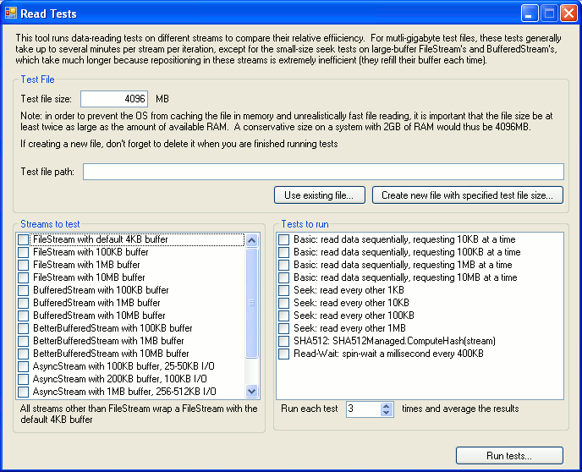Maximize the Read Tests window
582x472 pixels.
tap(548, 13)
